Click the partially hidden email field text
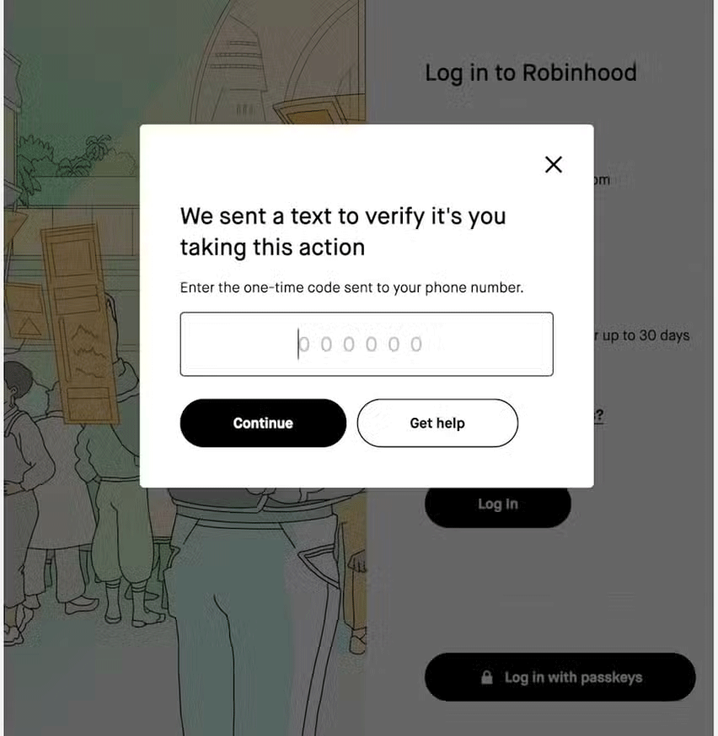This screenshot has height=736, width=718. (602, 179)
